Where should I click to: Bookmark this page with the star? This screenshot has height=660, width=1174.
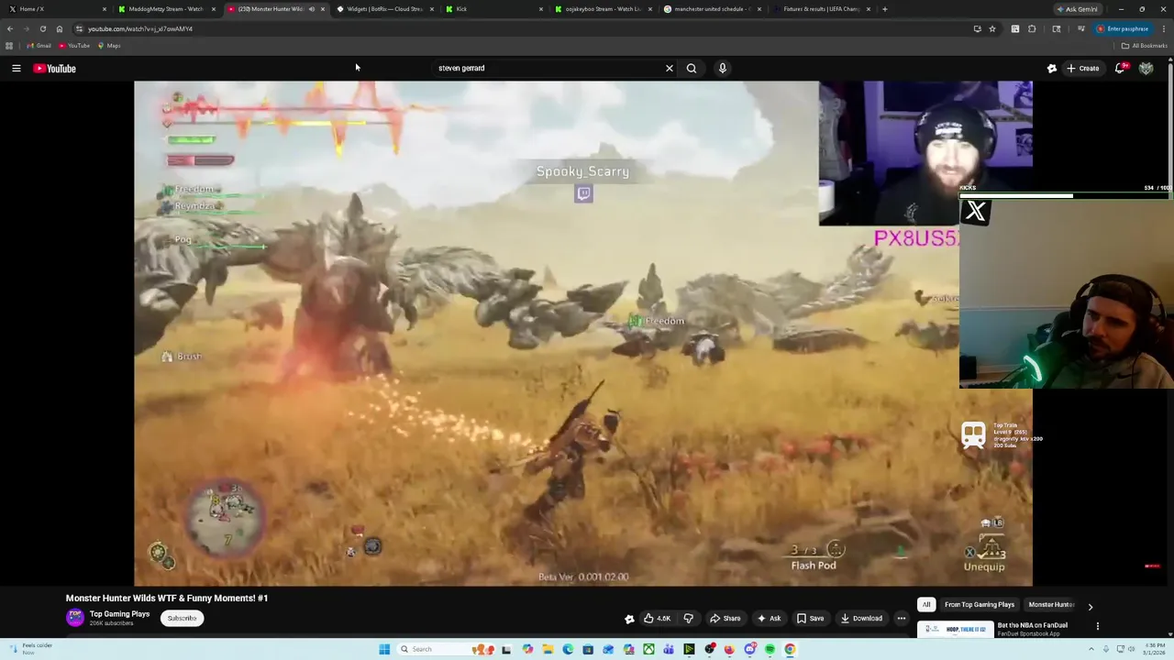[x=992, y=28]
